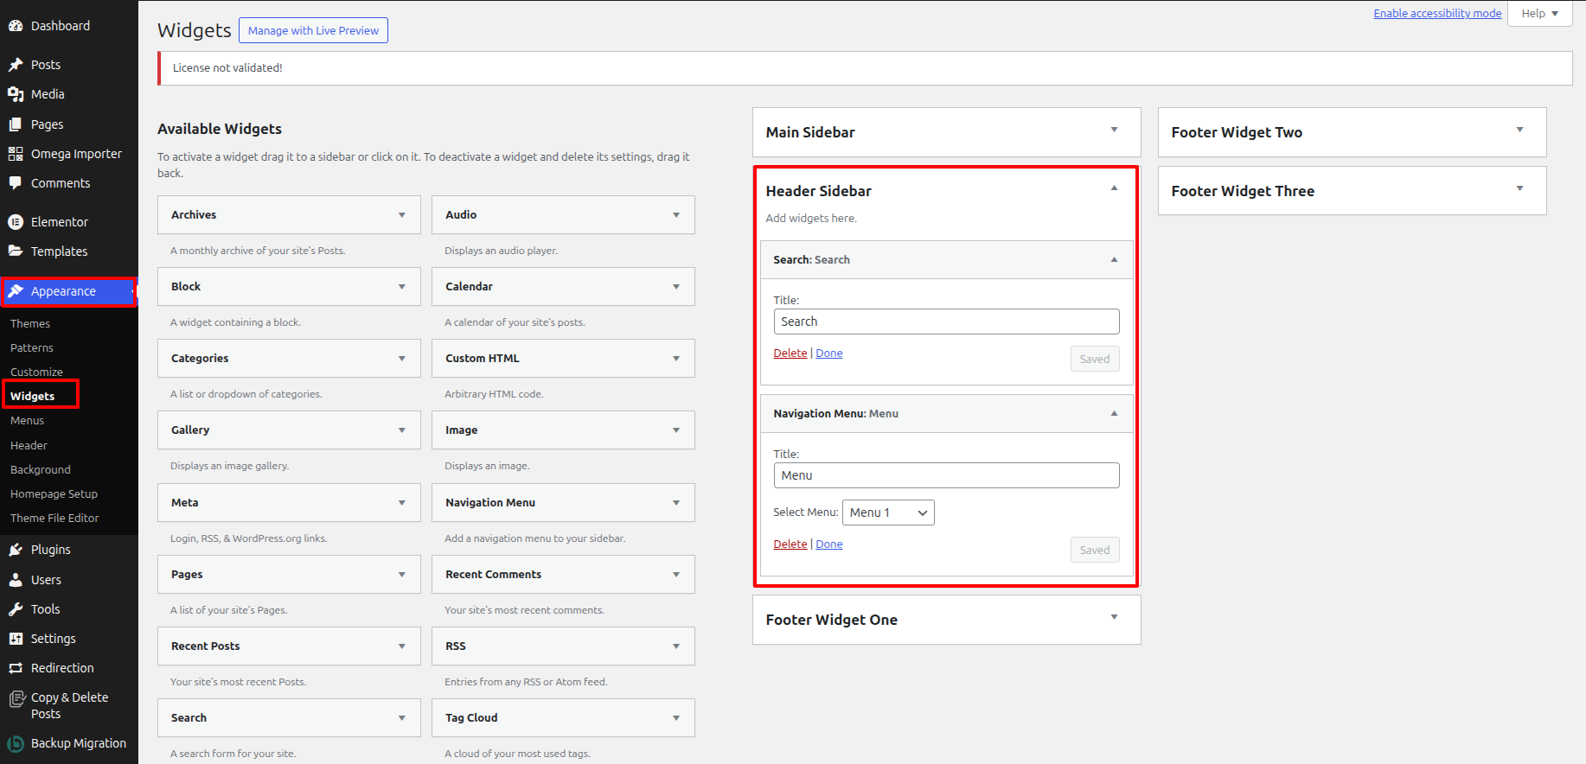Expand the Archives available widget
The height and width of the screenshot is (764, 1586).
pyautogui.click(x=401, y=215)
